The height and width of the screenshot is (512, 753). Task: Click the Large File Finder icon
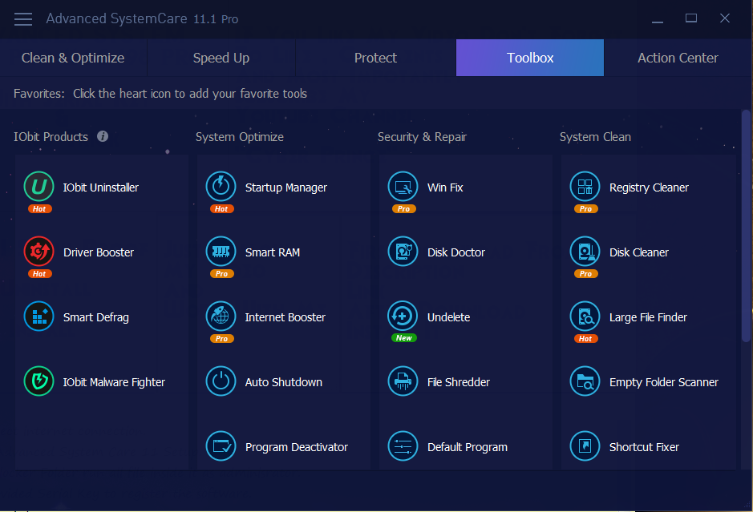[x=585, y=316]
